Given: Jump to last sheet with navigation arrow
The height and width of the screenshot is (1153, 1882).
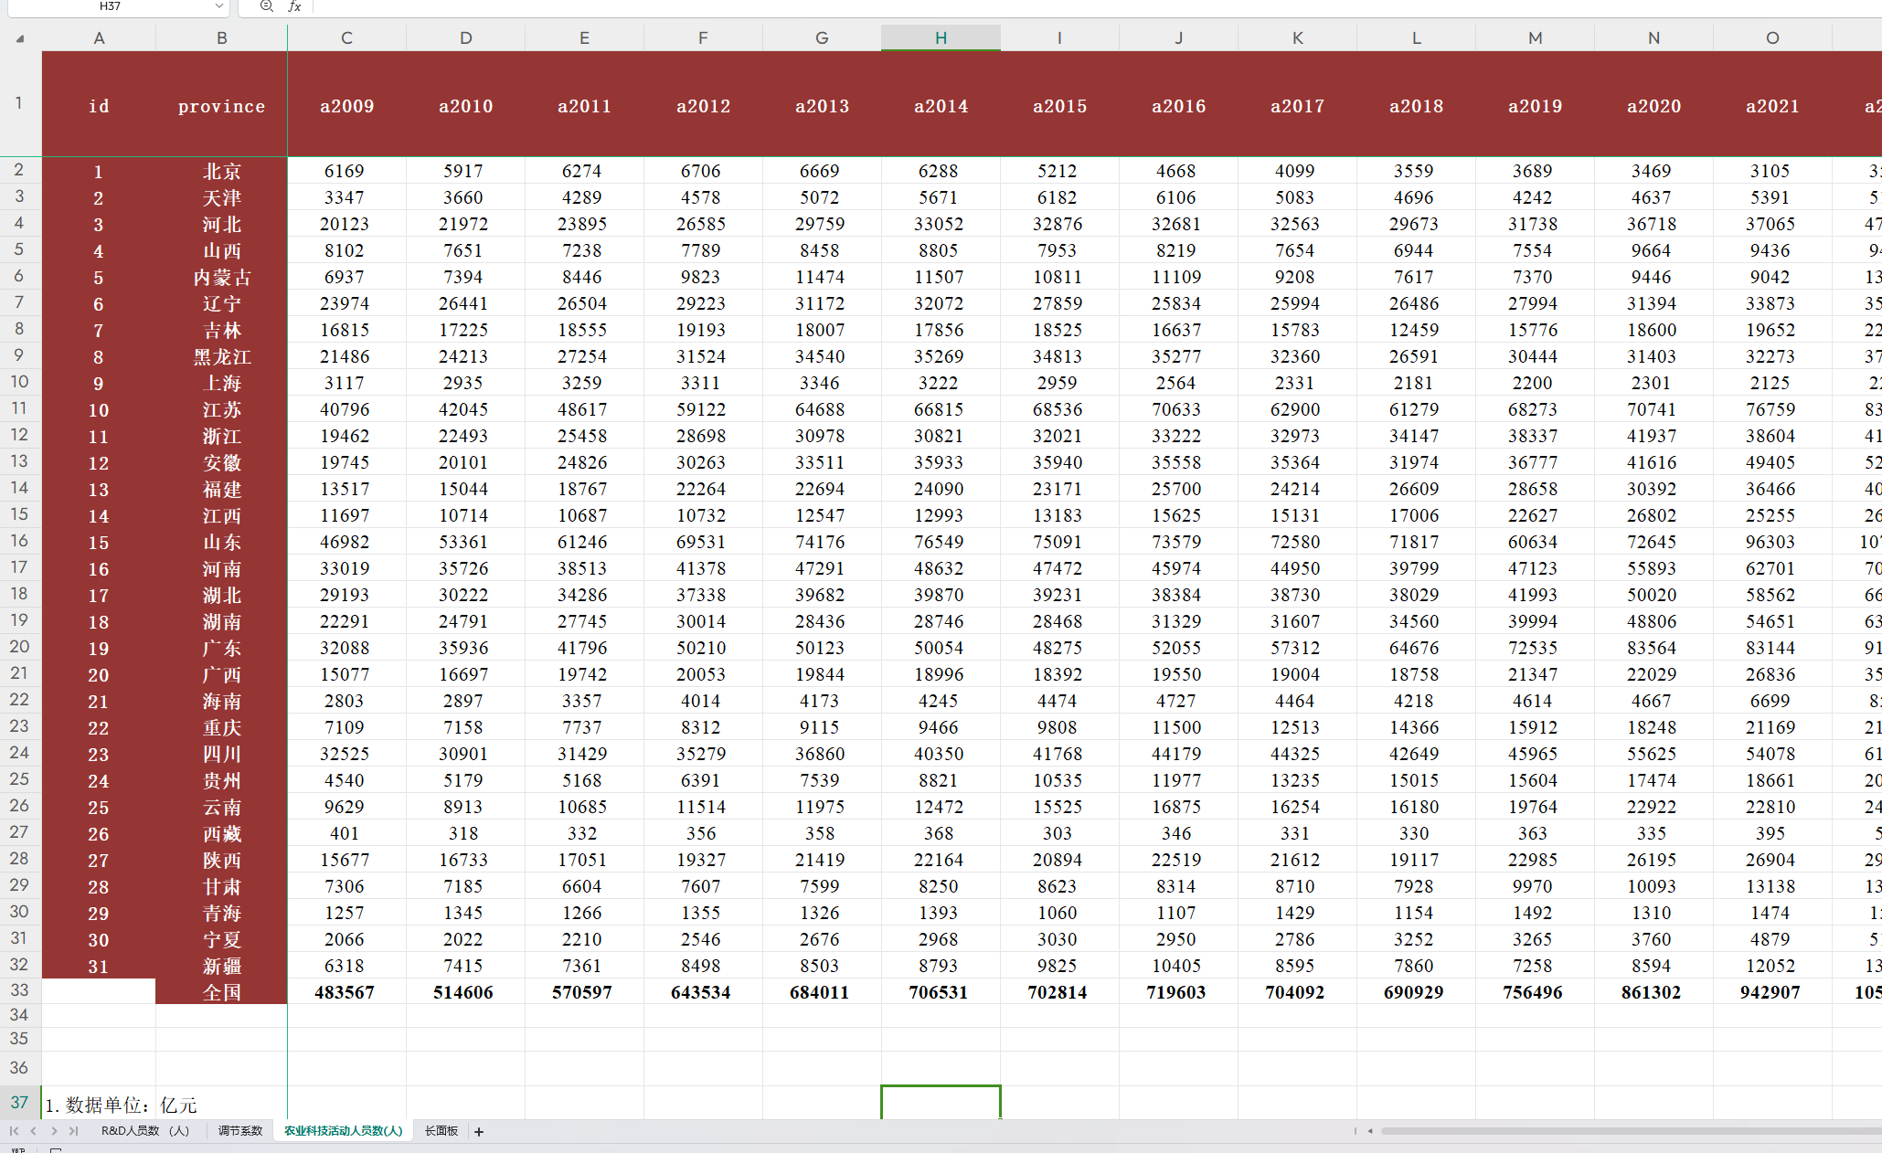Looking at the screenshot, I should [74, 1131].
